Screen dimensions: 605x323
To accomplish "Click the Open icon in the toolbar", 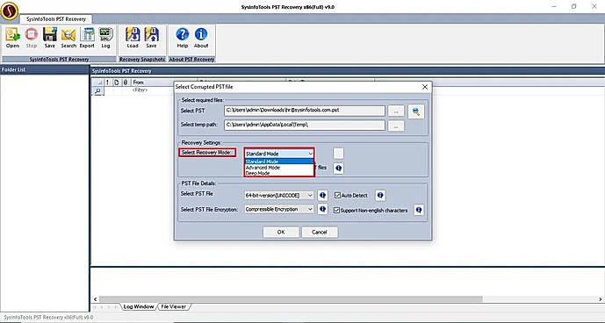I will click(12, 38).
